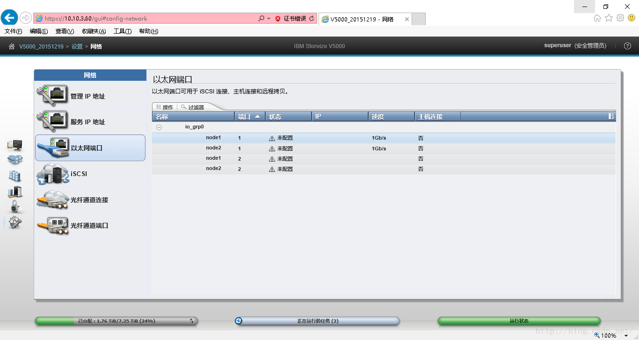
Task: Click the 100% zoom indicator
Action: (608, 336)
